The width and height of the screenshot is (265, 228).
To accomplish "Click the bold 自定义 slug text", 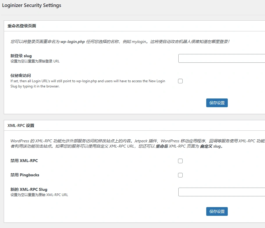I will coord(211,146).
